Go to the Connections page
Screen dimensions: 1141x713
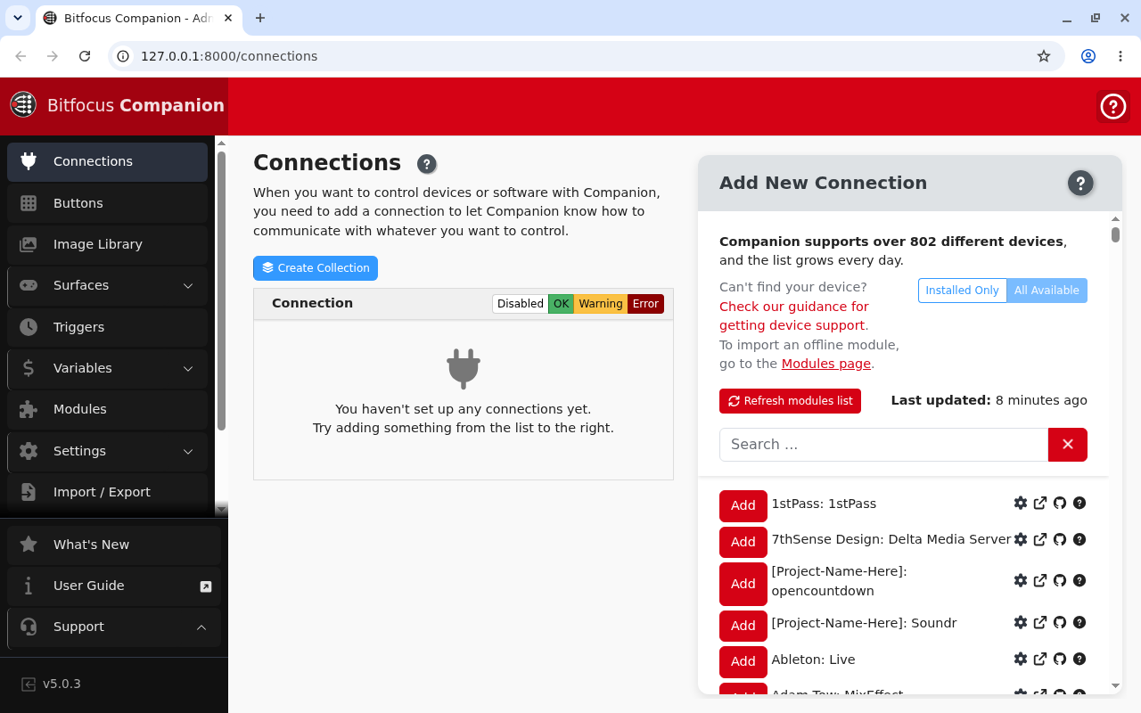[107, 161]
